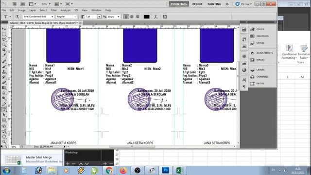Select the Lasso tool
Viewport: 311px width, 175px height.
point(4,40)
